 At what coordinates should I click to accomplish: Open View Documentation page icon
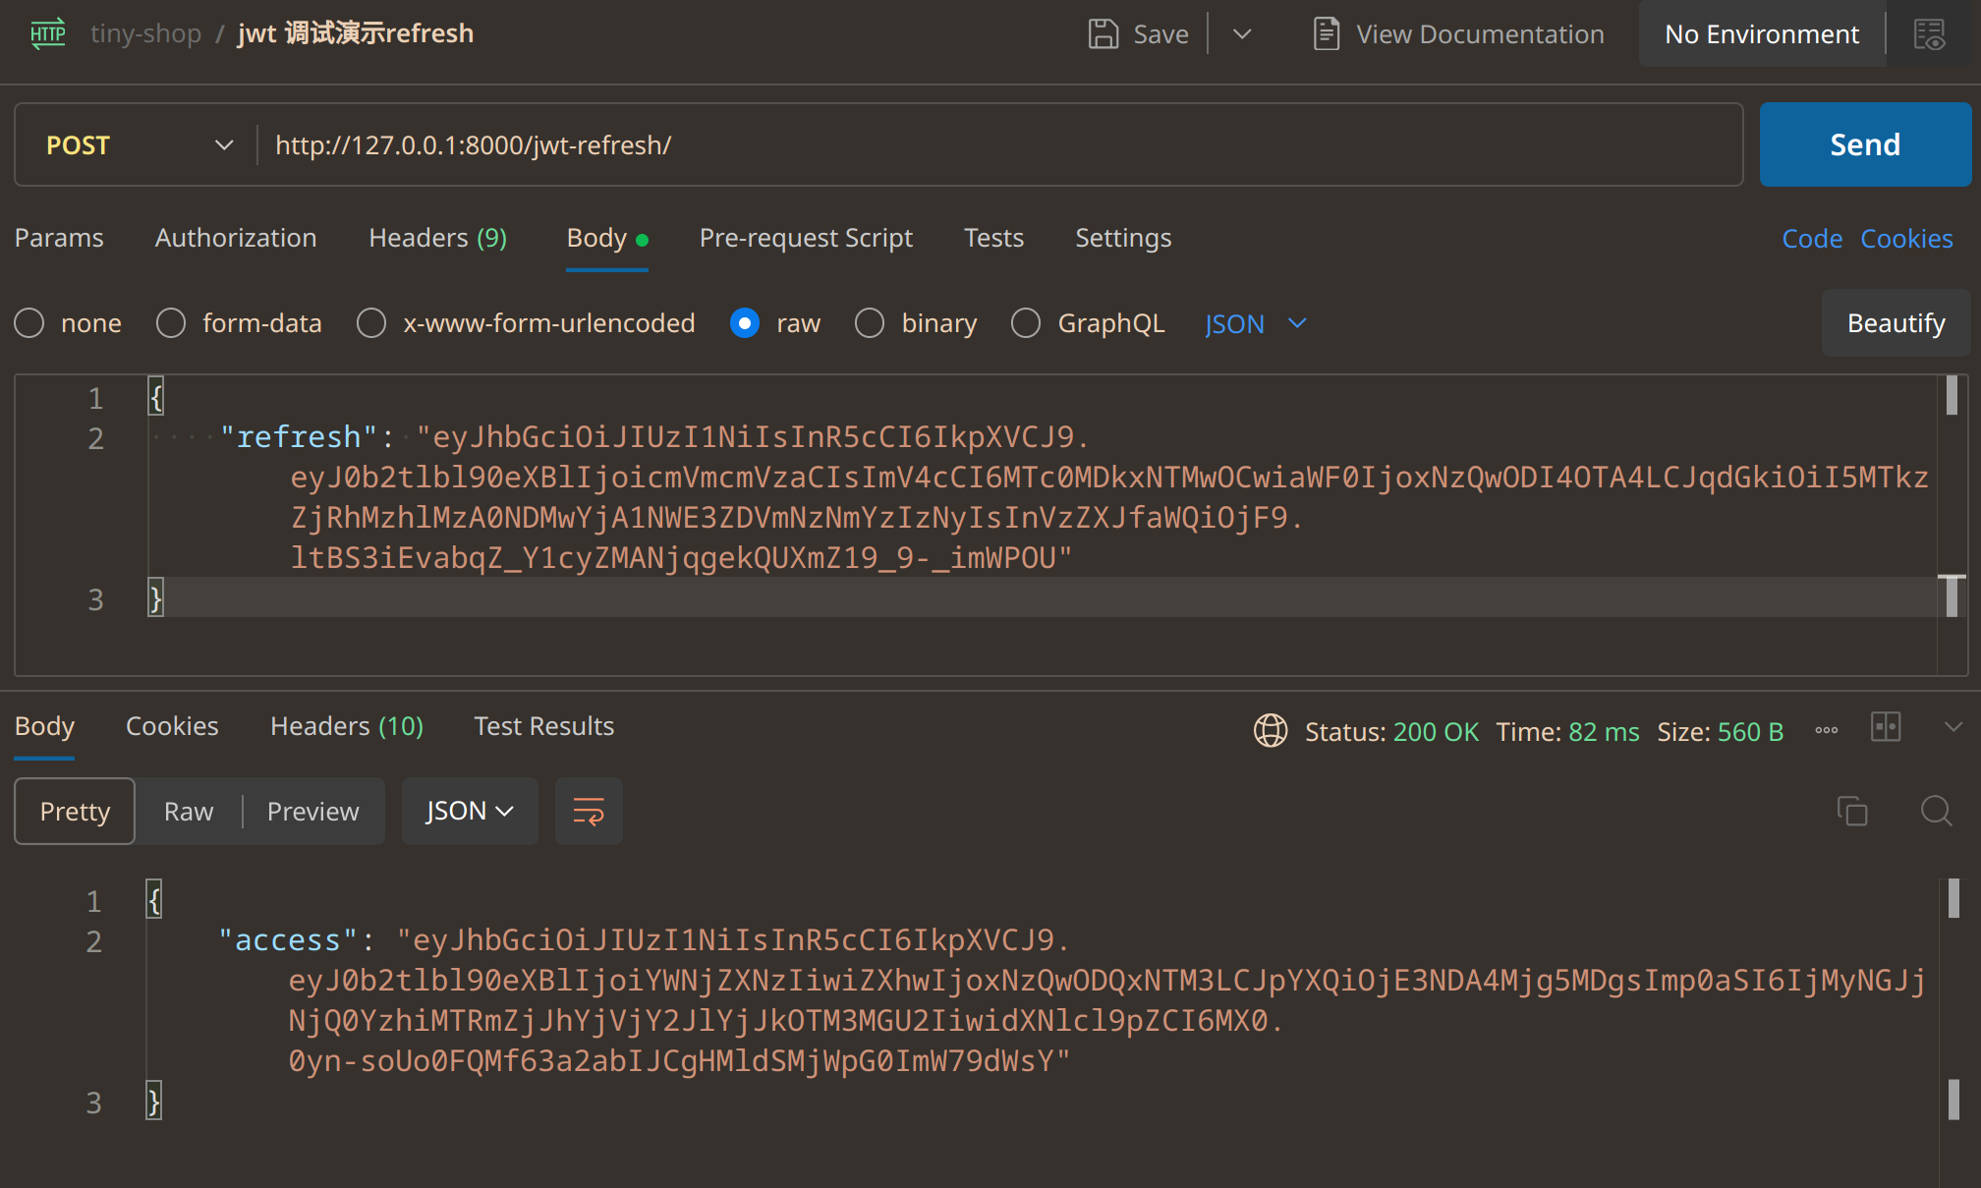coord(1327,34)
